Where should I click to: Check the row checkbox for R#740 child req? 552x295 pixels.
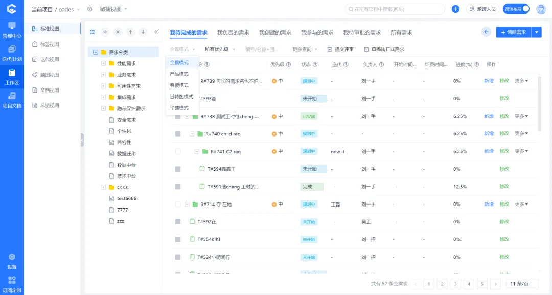[178, 134]
